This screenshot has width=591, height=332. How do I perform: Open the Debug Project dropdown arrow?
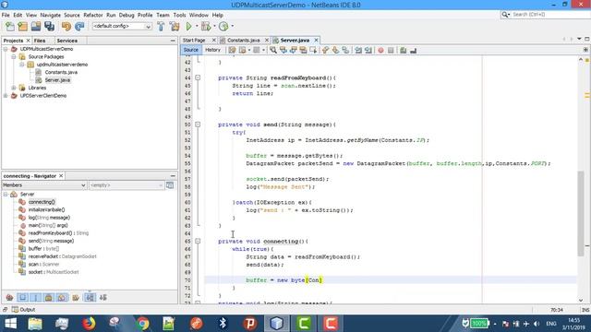[214, 26]
